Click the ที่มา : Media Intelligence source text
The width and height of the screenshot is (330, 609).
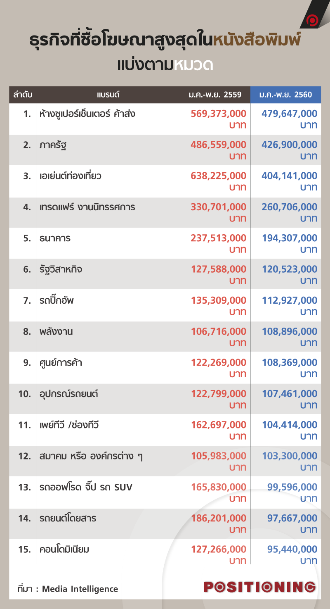coord(68,589)
